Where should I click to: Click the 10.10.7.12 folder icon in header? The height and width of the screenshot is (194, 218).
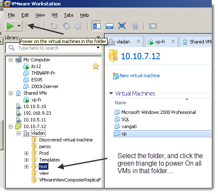coord(113,56)
